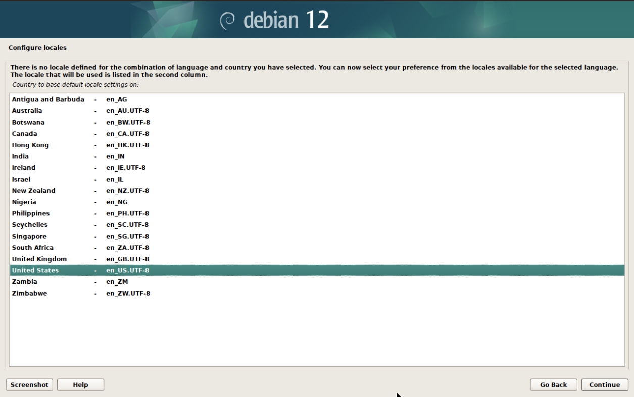Pick New Zealand from the list
The image size is (634, 397).
click(x=317, y=191)
